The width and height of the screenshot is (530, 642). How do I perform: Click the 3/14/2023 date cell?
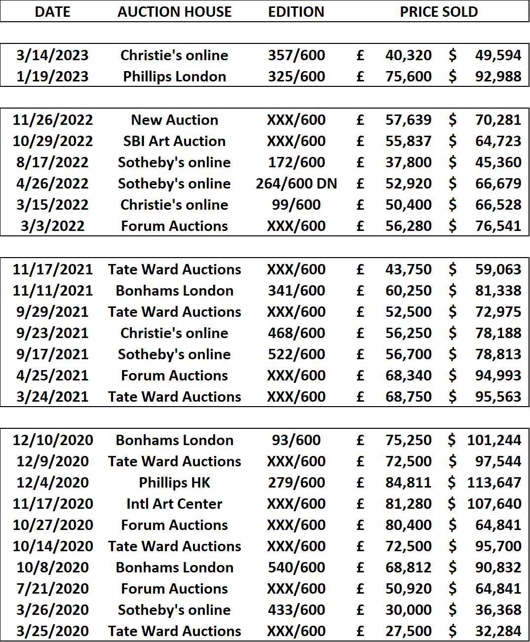[52, 55]
